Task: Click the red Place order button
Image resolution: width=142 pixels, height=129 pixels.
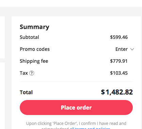Action: tap(76, 107)
